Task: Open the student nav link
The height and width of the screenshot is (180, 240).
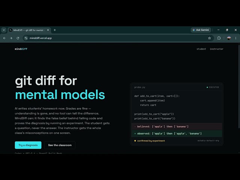Action: 201,49
